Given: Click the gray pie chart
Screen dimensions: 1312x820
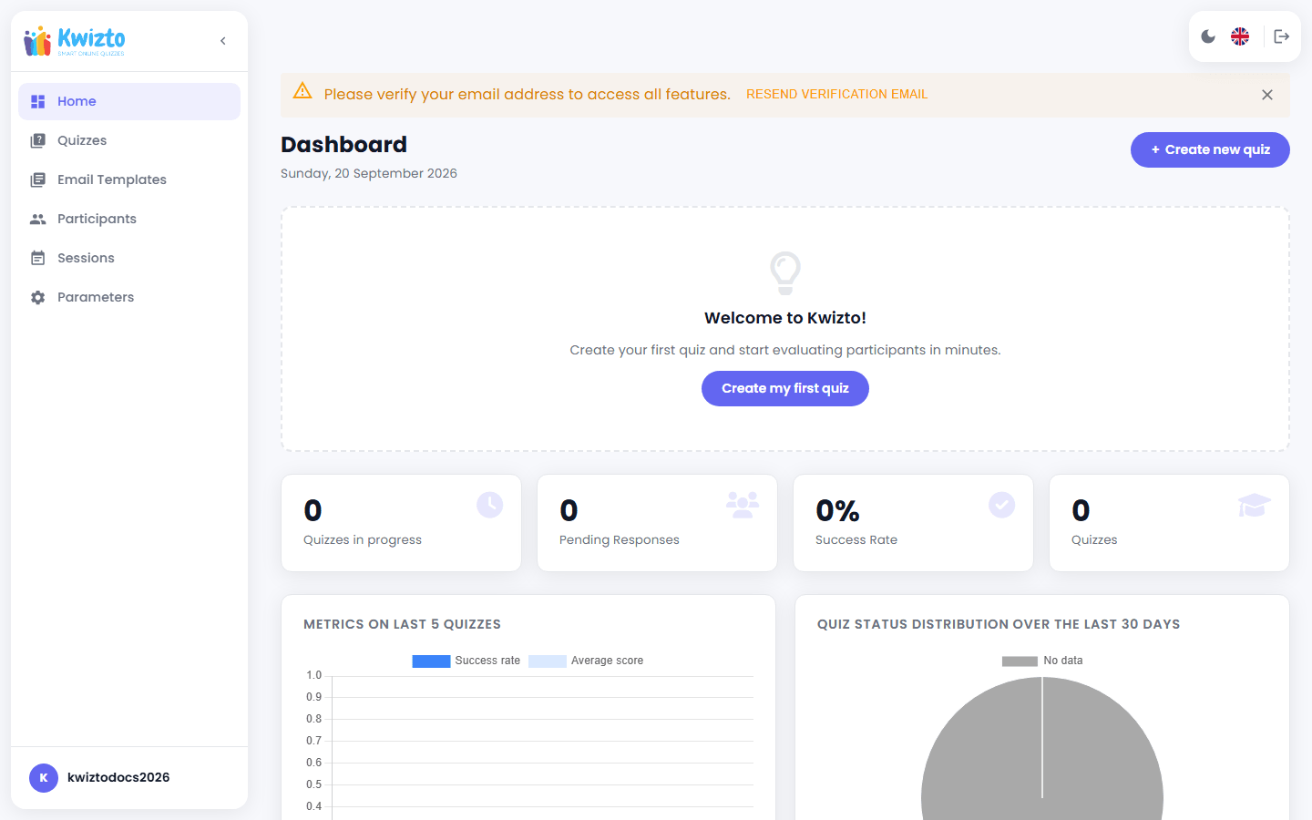Looking at the screenshot, I should pos(1042,749).
